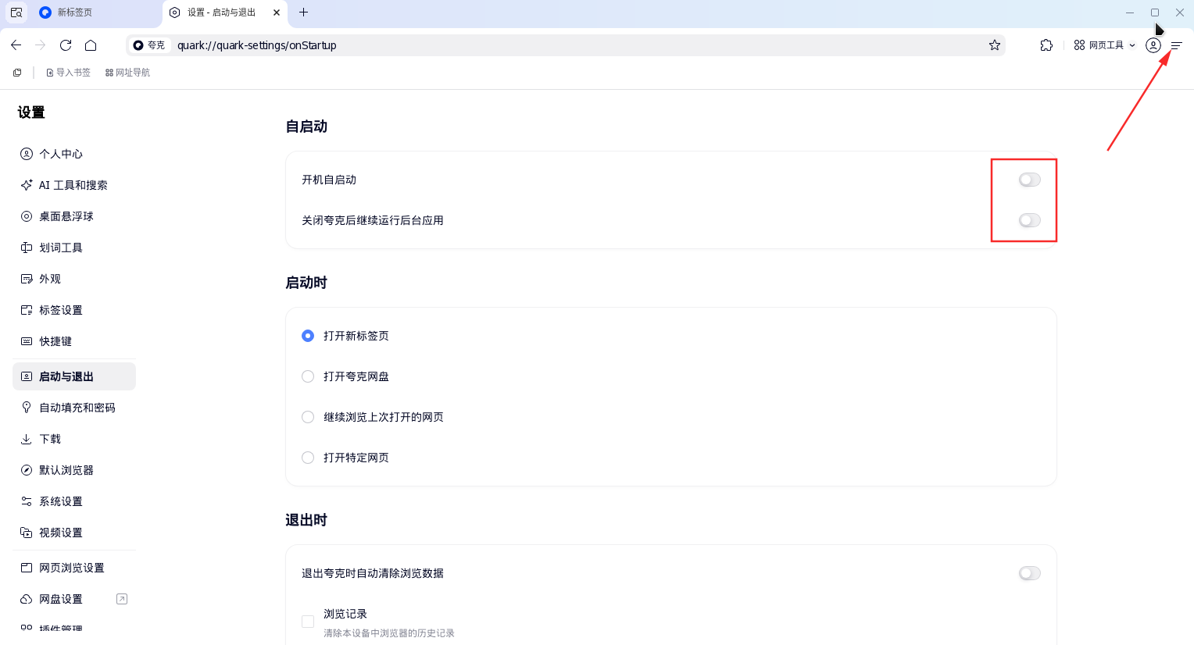The width and height of the screenshot is (1194, 645).
Task: Enable the 开机自启动 switch
Action: coord(1030,180)
